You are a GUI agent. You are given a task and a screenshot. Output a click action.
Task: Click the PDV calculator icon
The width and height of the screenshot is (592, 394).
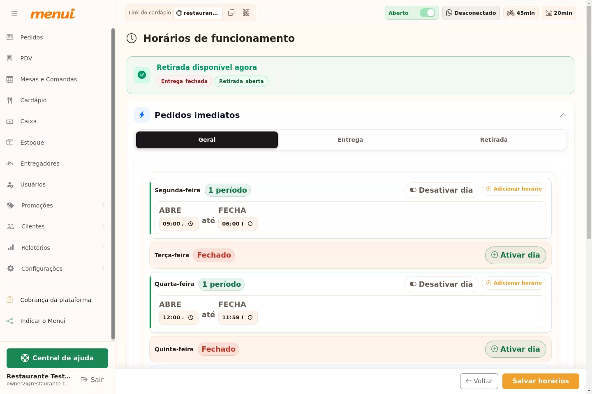(x=10, y=58)
